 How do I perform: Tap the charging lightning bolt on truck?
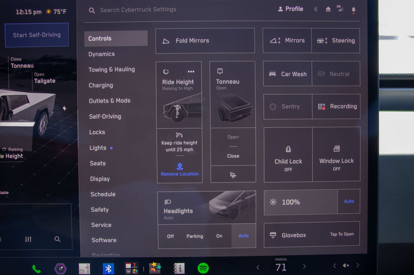pos(64,108)
